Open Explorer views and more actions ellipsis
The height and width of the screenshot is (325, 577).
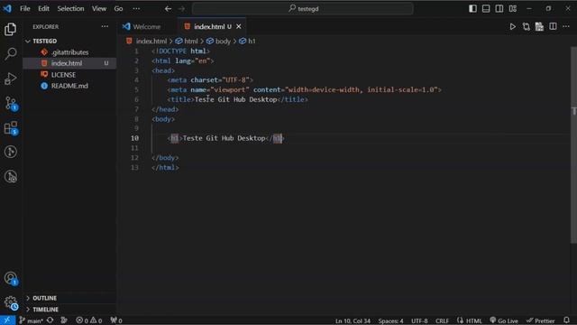coord(105,26)
